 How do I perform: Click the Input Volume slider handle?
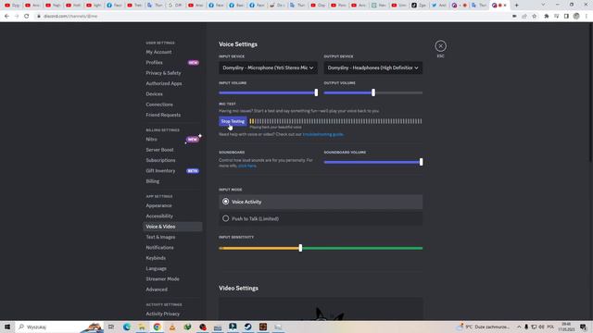tap(316, 92)
